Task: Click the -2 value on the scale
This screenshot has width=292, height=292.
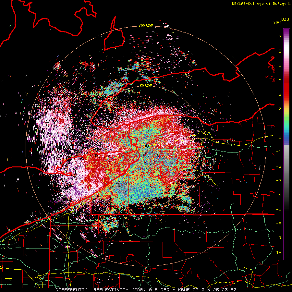Action: 279,166
